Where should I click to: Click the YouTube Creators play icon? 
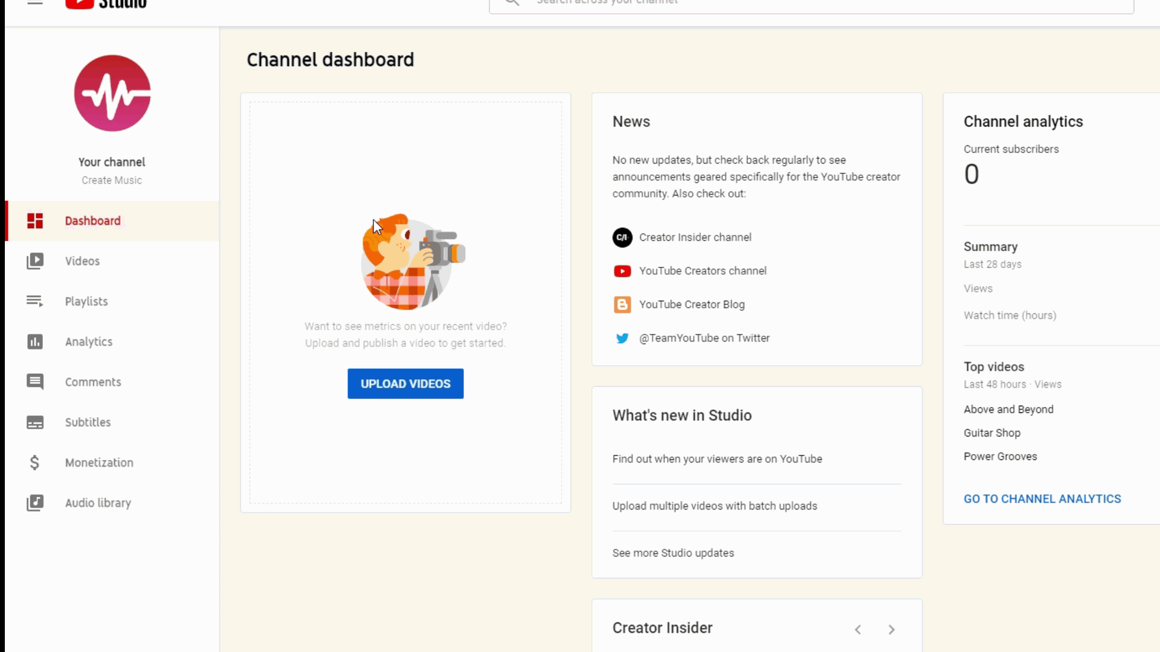622,271
